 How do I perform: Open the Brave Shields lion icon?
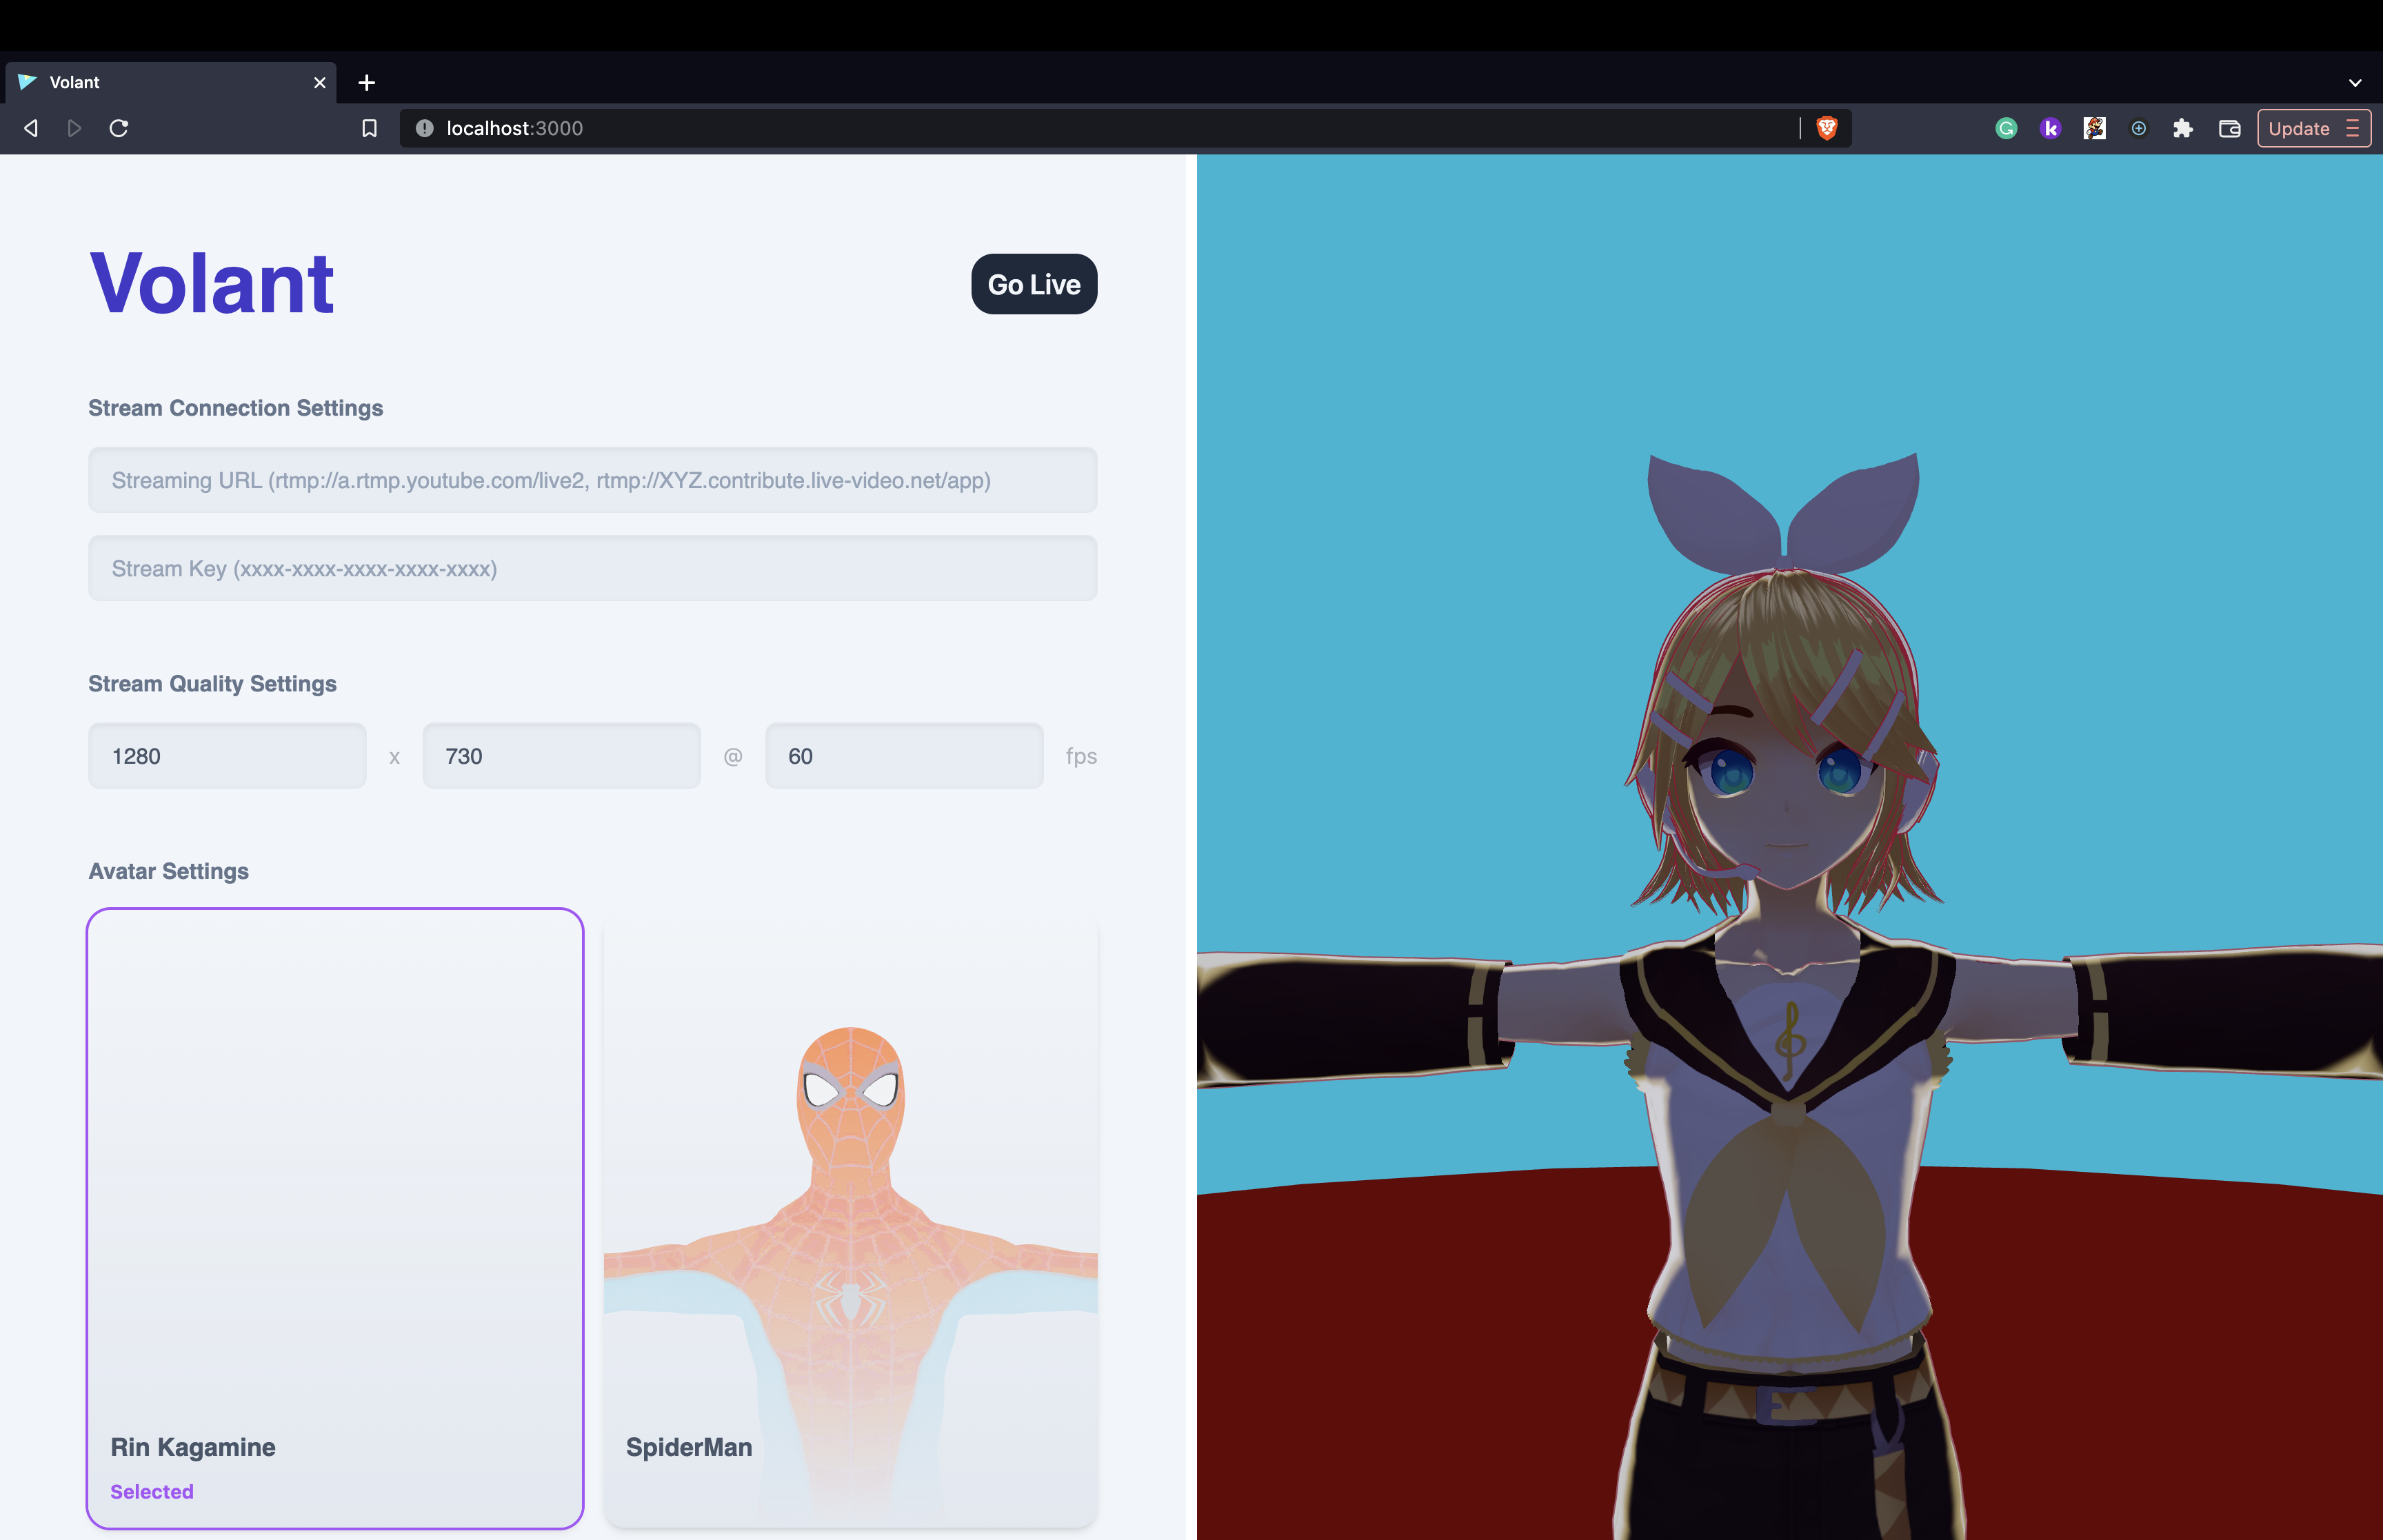point(1826,128)
